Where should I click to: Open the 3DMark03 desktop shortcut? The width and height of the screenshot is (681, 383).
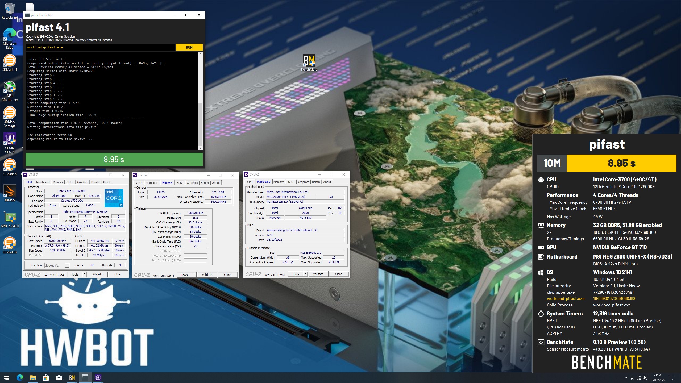[10, 245]
